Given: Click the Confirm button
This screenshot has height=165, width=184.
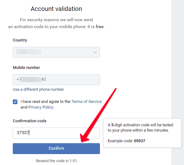Looking at the screenshot, I should tap(56, 148).
